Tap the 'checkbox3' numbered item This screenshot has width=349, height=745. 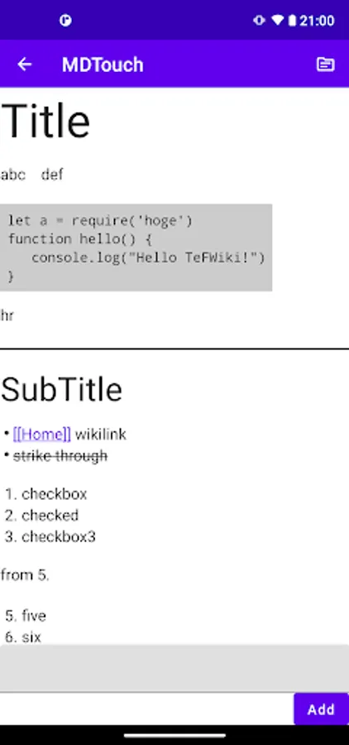(x=59, y=537)
